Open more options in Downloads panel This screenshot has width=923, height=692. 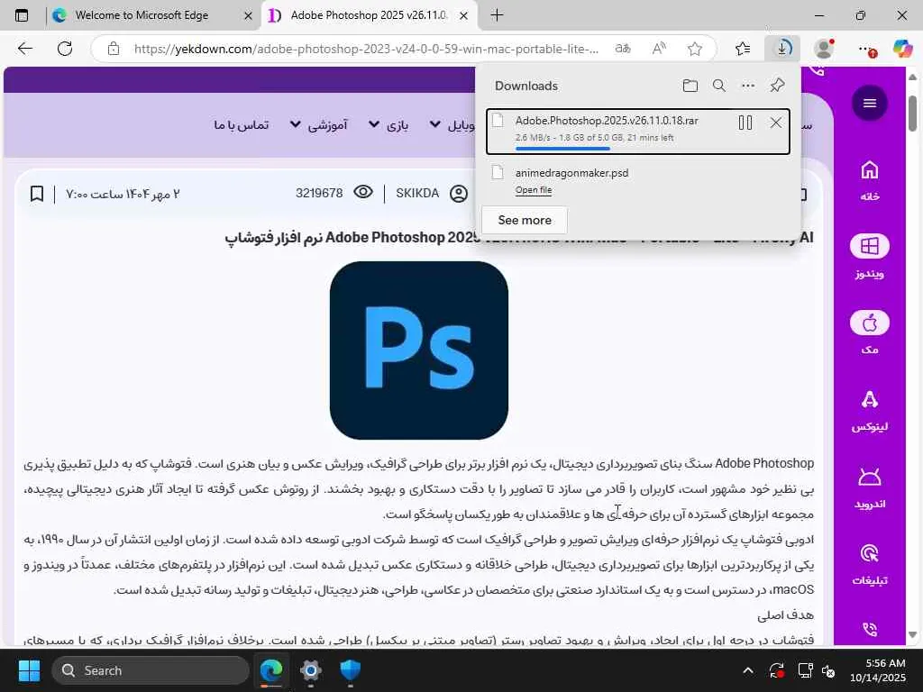tap(747, 86)
